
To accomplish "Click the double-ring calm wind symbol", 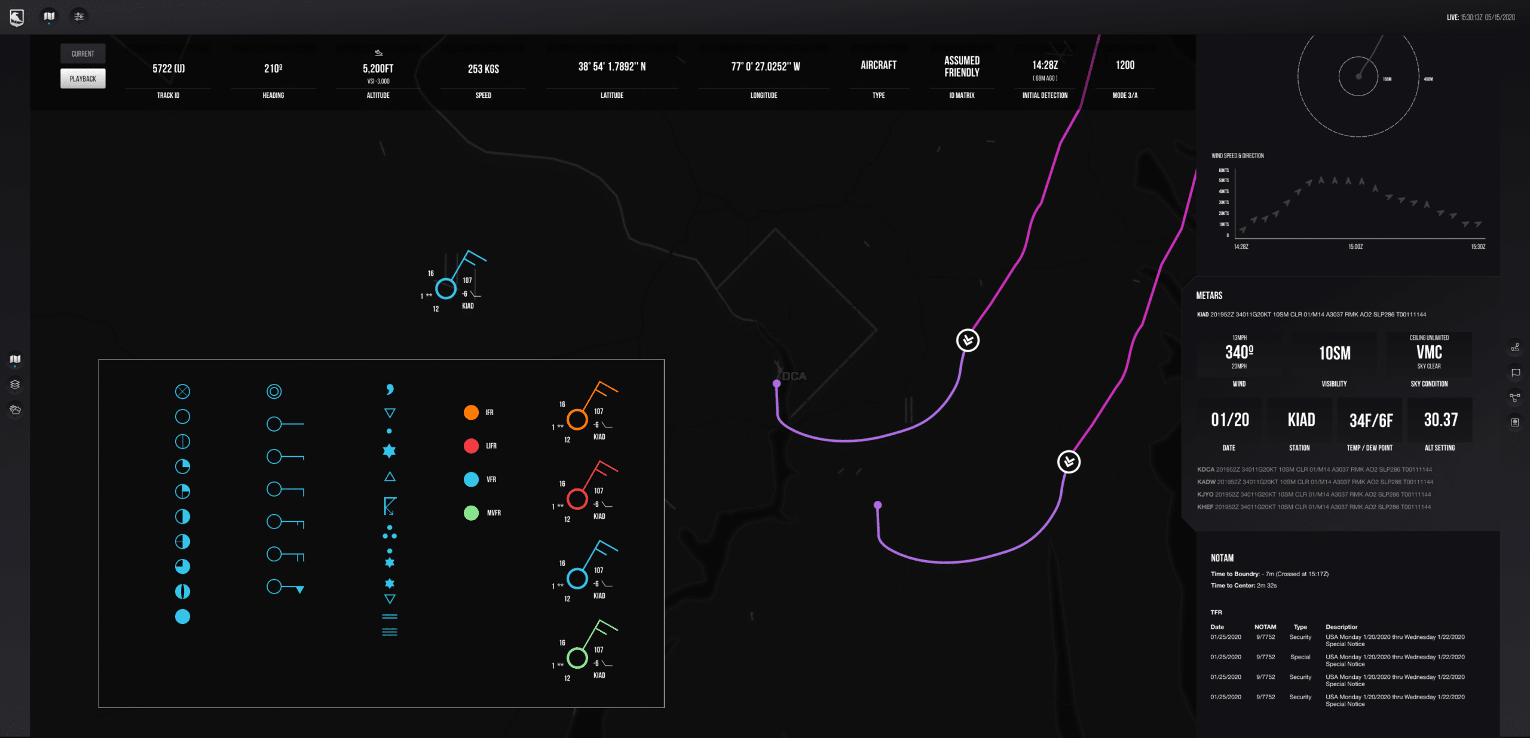I will (x=274, y=391).
